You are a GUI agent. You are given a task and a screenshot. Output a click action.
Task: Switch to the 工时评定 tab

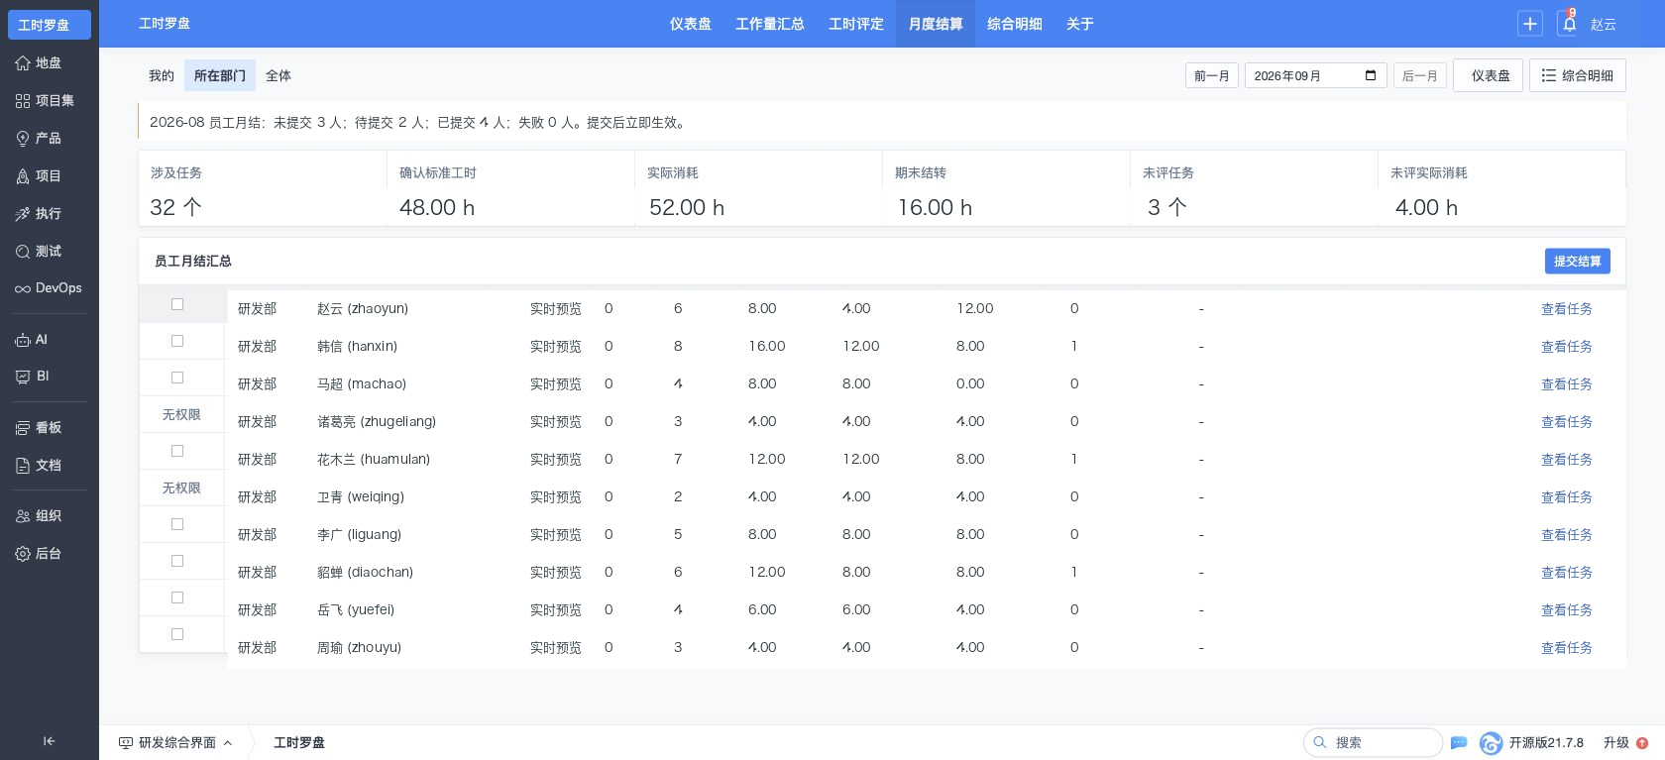point(856,24)
